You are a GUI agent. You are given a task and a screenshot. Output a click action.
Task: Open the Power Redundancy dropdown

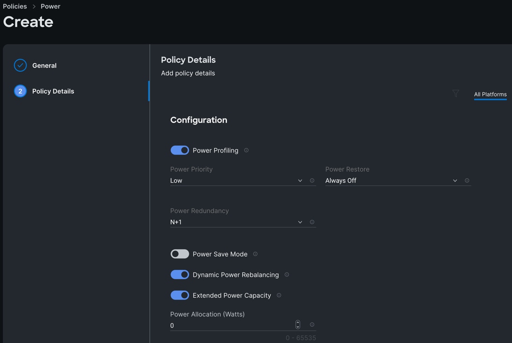coord(236,222)
